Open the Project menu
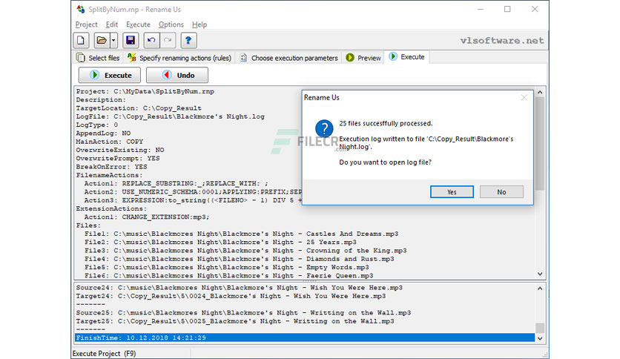This screenshot has height=359, width=620. [86, 24]
